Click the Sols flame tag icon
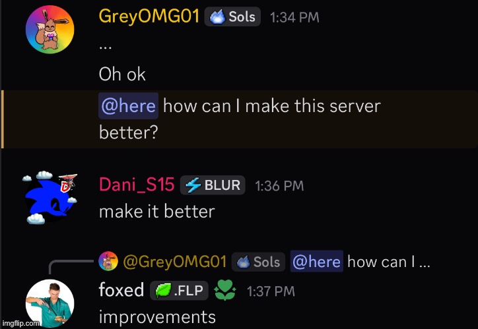Viewport: 478px width, 329px height. (x=217, y=16)
